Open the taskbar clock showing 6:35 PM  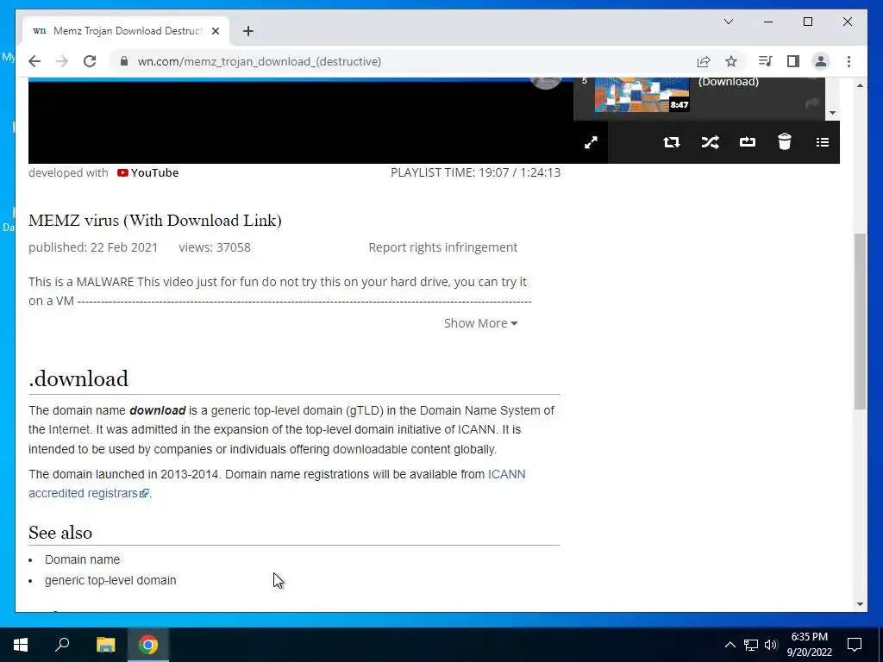(809, 645)
